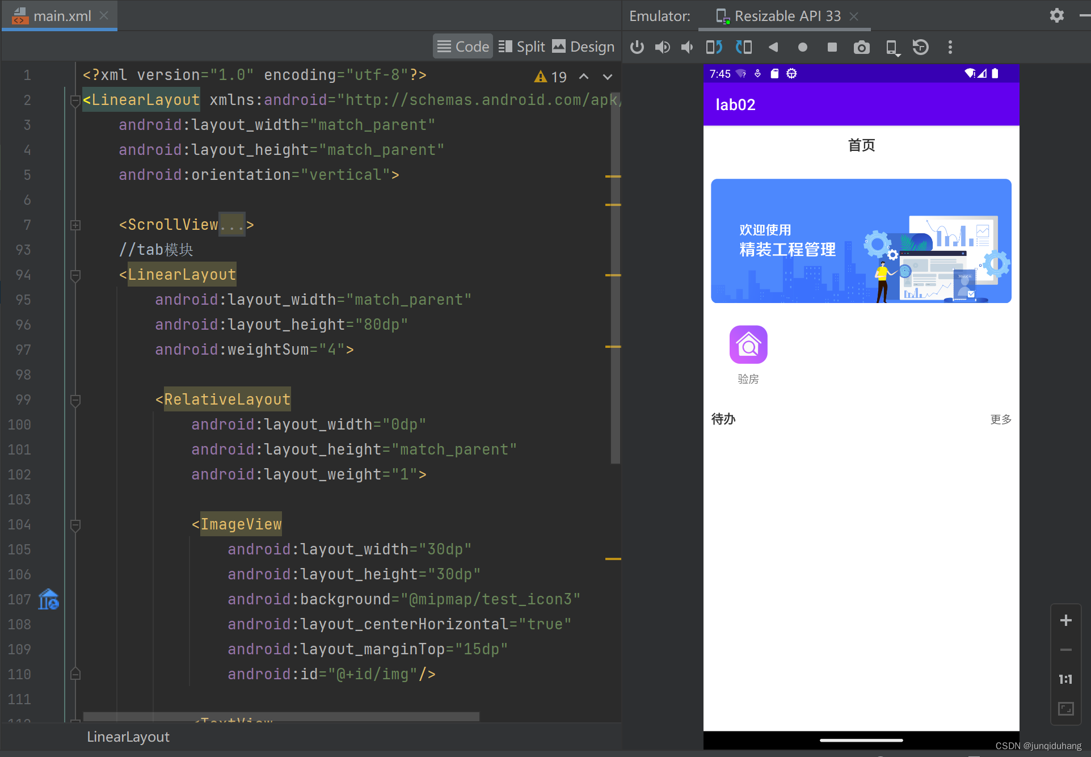Switch to Design view mode
The width and height of the screenshot is (1091, 757).
(x=592, y=47)
